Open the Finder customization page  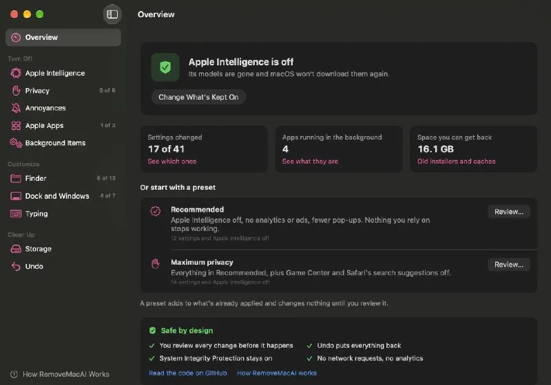[x=63, y=179]
